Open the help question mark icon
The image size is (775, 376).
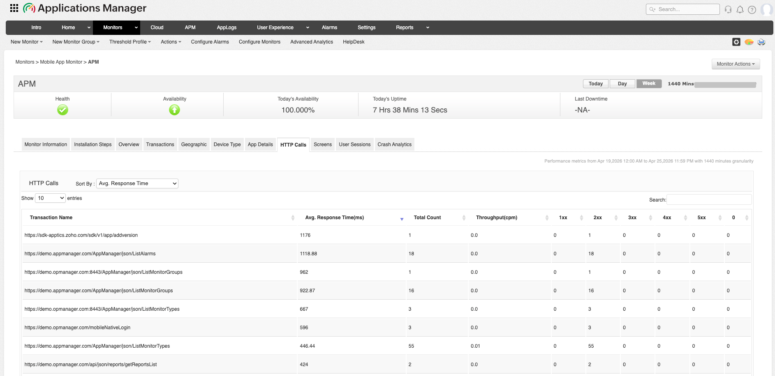[752, 9]
